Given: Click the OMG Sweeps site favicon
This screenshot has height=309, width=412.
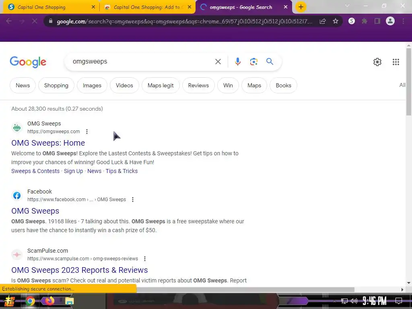Looking at the screenshot, I should 17,128.
